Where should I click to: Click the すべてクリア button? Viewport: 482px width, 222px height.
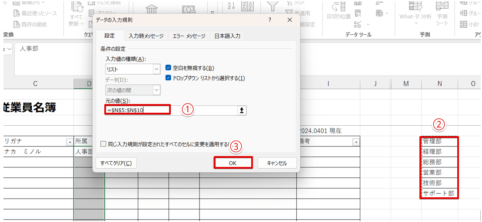click(x=116, y=163)
